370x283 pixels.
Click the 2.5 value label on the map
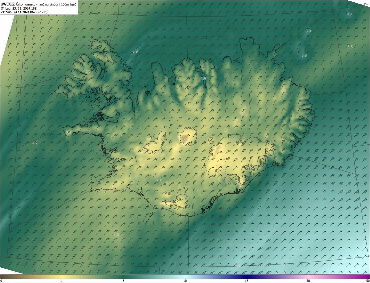tap(8, 53)
